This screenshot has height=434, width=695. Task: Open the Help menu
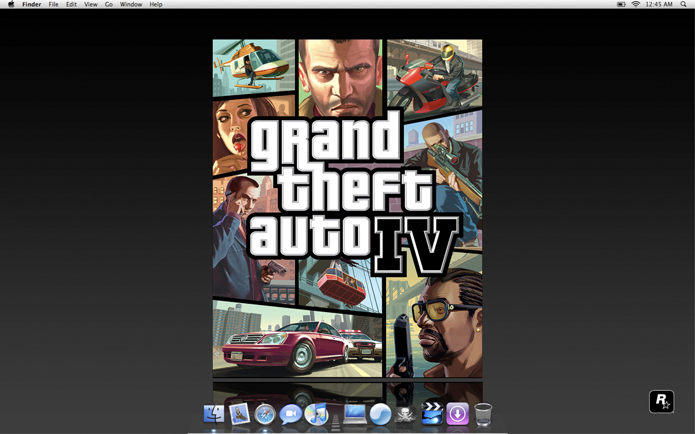tap(156, 4)
